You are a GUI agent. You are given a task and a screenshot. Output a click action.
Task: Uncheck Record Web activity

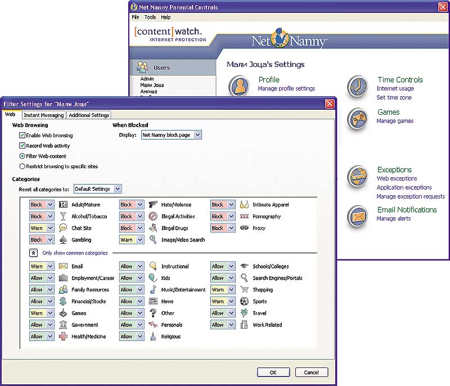pyautogui.click(x=22, y=146)
